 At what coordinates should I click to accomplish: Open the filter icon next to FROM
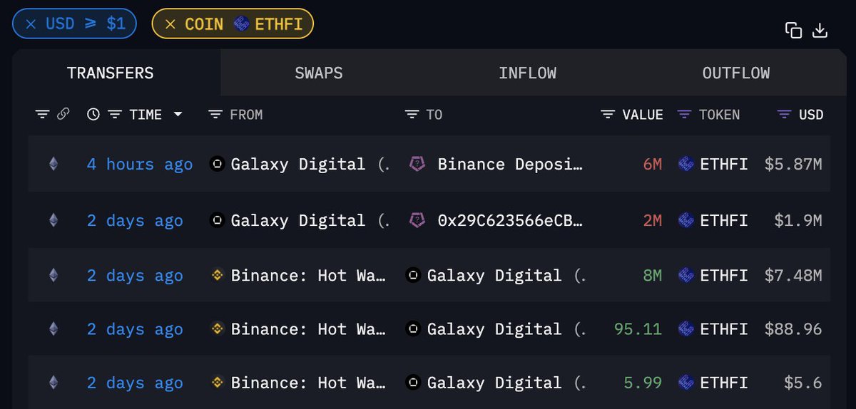[215, 114]
